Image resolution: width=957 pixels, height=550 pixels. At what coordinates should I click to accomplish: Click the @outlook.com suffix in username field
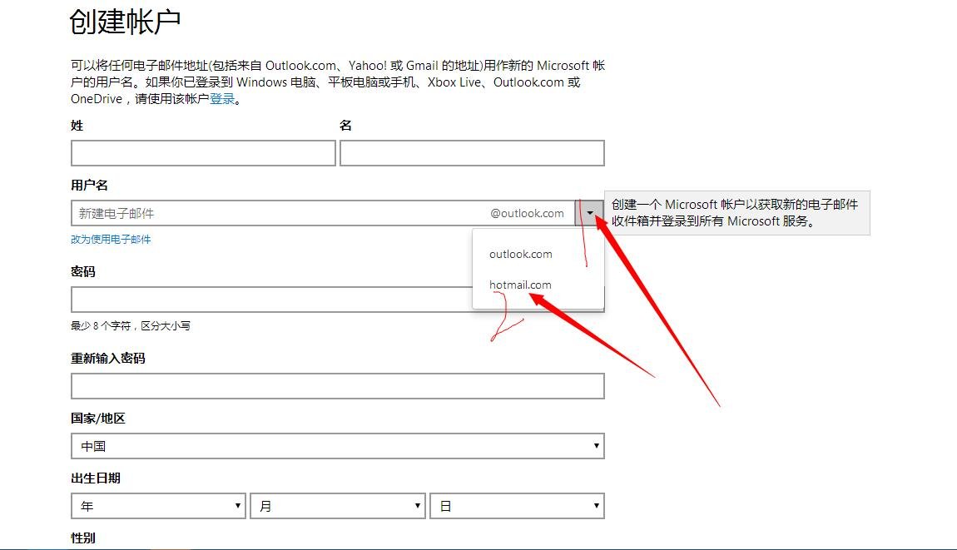[x=527, y=213]
